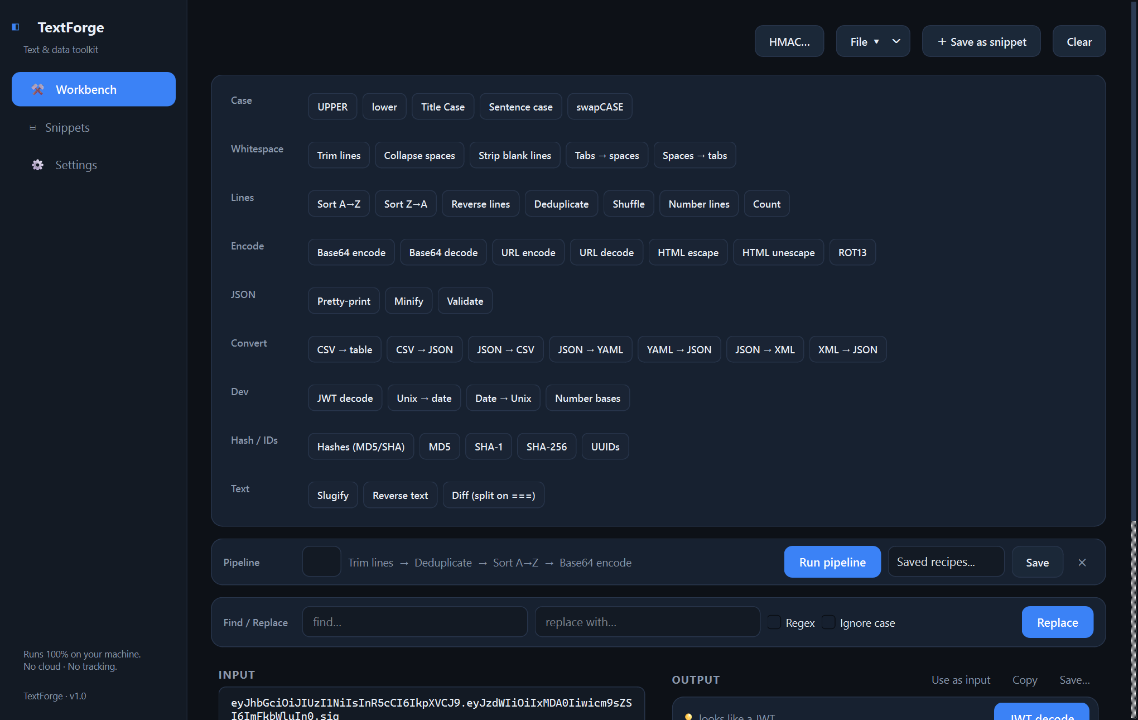Click Reverse lines

click(x=480, y=204)
